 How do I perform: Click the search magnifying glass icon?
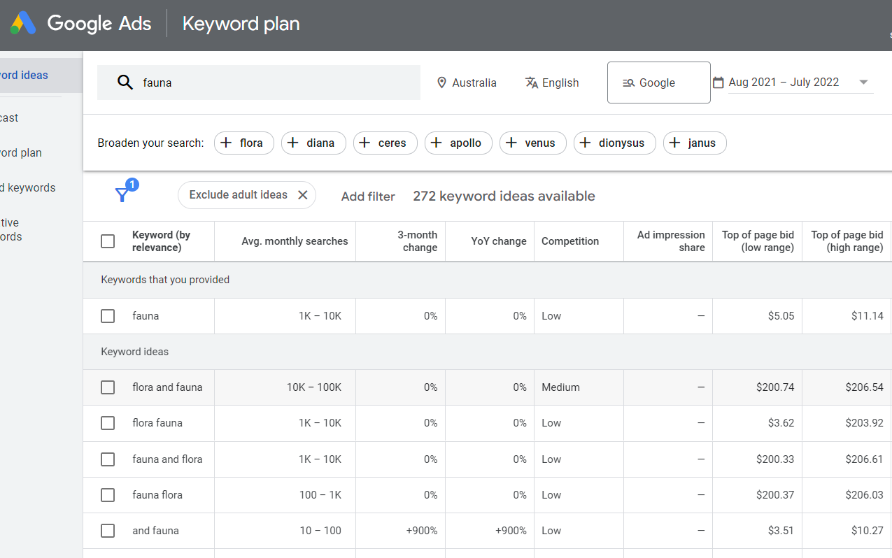pyautogui.click(x=125, y=83)
